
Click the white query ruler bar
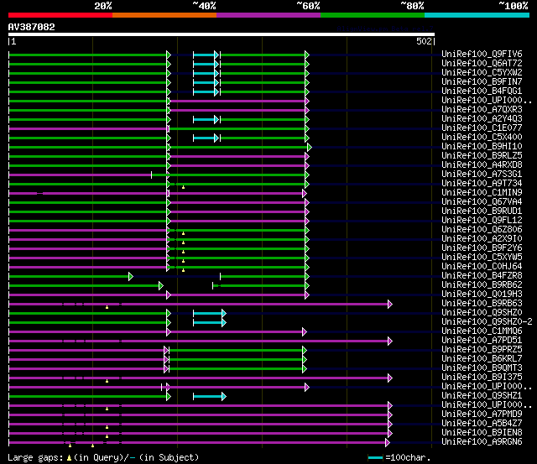pos(222,34)
